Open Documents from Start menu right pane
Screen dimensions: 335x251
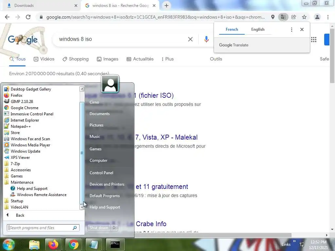[99, 113]
